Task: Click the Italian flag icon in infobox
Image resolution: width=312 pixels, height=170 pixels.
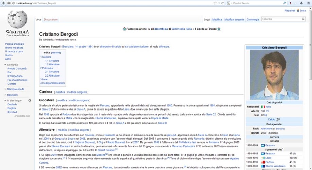Action: [x=263, y=107]
